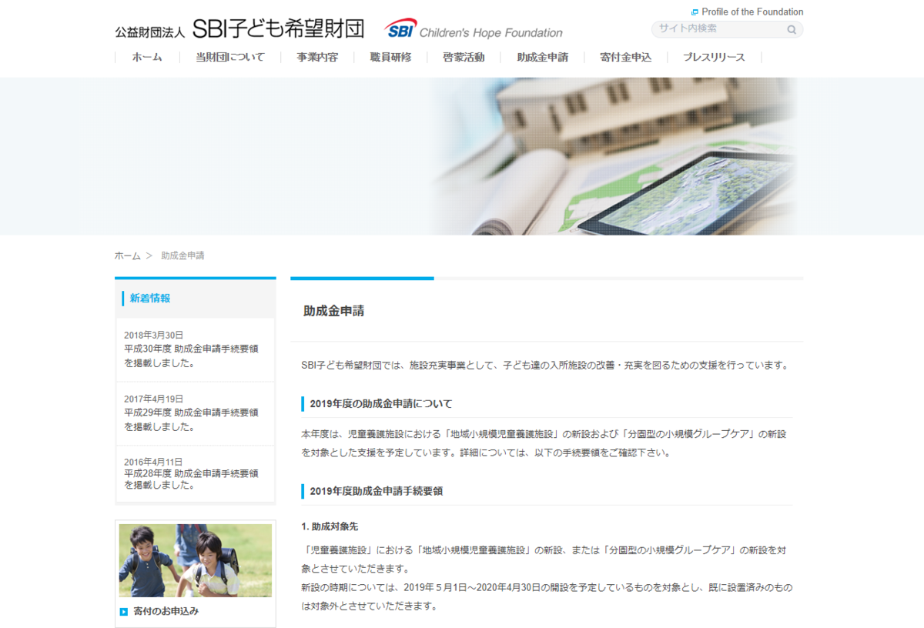Open the 平成29年度 助成金申請手続要領 news item
Screen dimensions: 924x628
pos(191,419)
